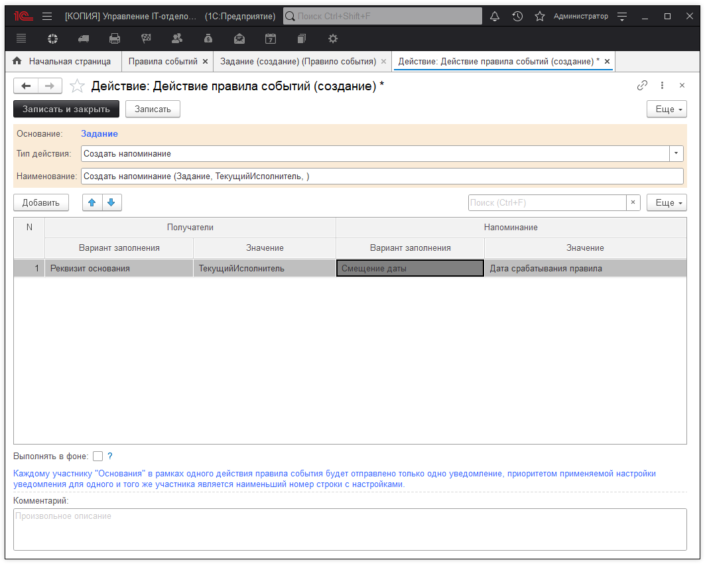
Task: Move row up with blue arrow
Action: [92, 202]
